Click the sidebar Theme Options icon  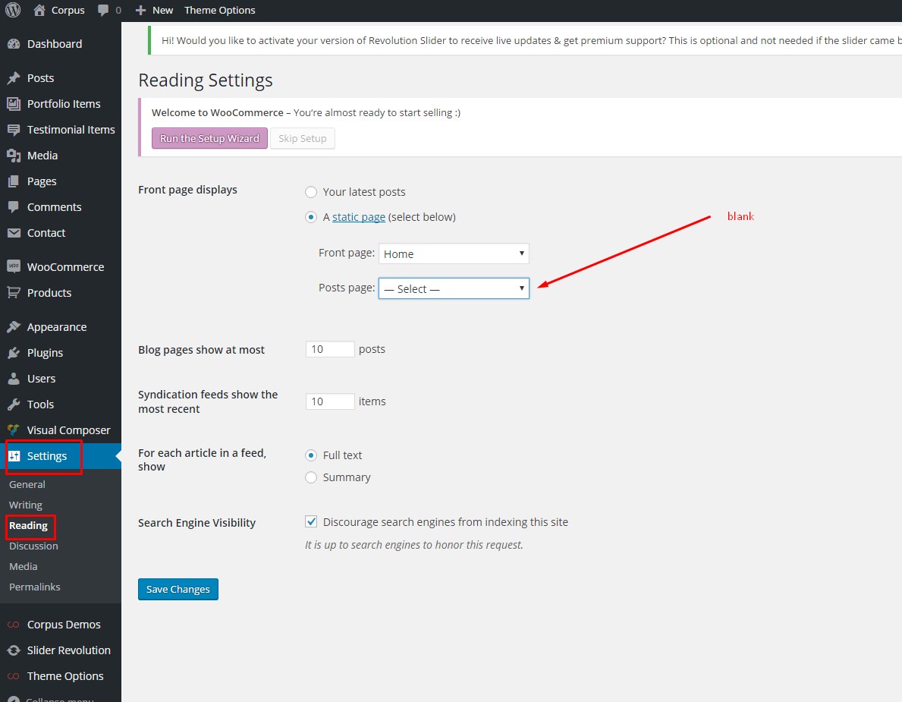[14, 676]
